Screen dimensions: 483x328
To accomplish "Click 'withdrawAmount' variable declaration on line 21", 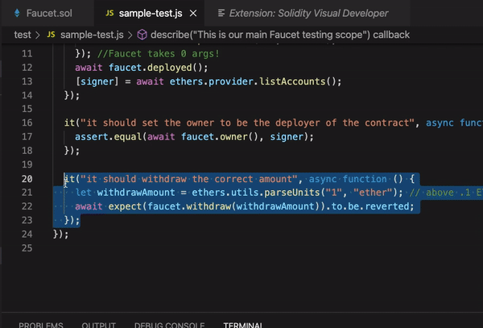I will pyautogui.click(x=136, y=193).
